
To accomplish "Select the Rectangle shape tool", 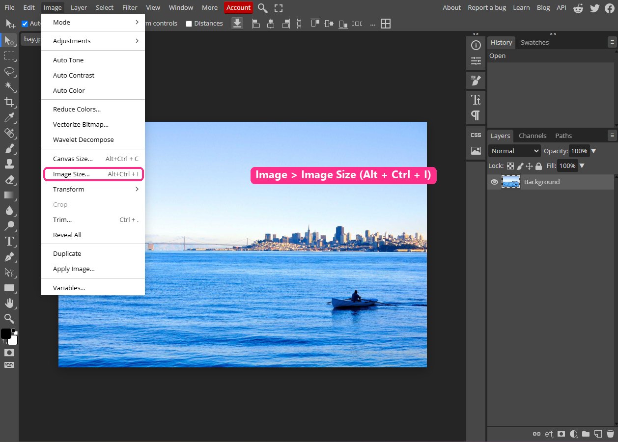I will pos(9,288).
